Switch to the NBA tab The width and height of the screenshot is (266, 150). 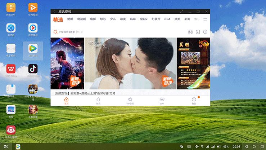[x=167, y=19]
